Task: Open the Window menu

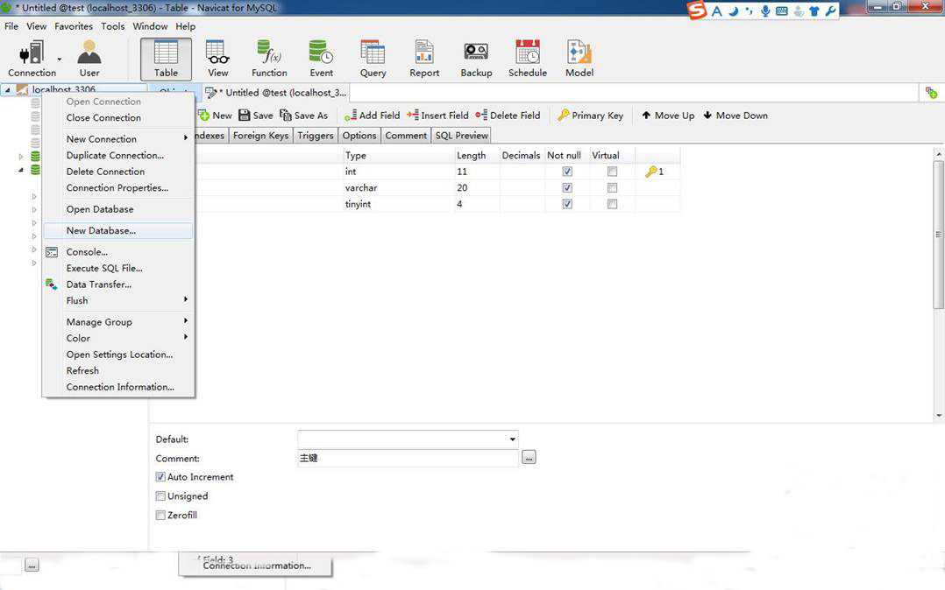Action: coord(150,26)
